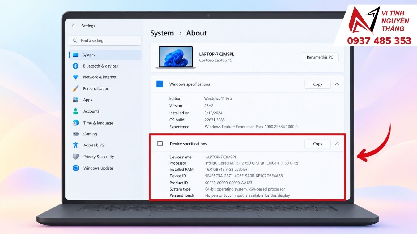Select the Intel Core i5-1235U processor text
The width and height of the screenshot is (417, 234).
(x=252, y=163)
